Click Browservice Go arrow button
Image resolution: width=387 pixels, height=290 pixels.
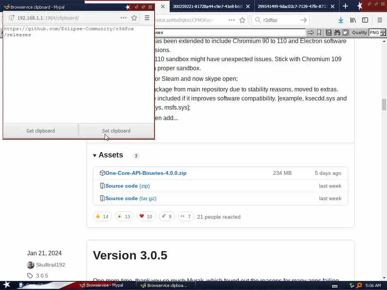311,32
